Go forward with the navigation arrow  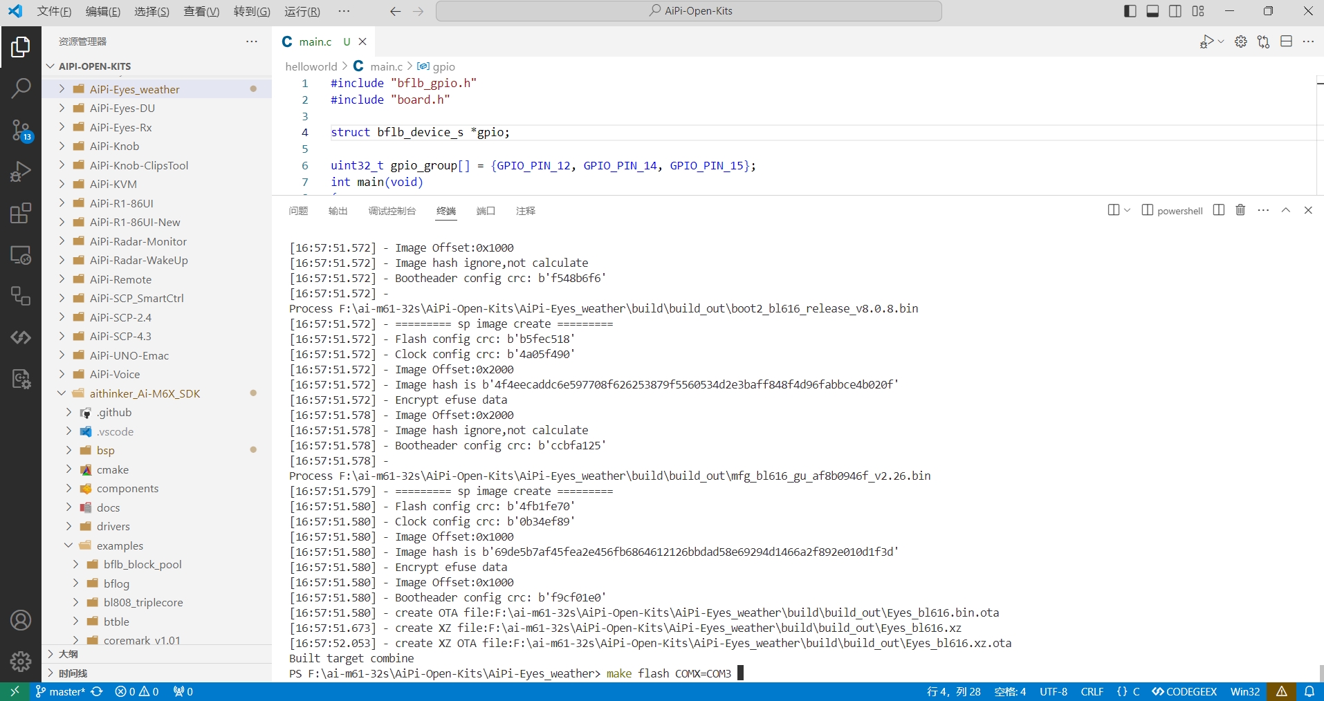[x=418, y=11]
